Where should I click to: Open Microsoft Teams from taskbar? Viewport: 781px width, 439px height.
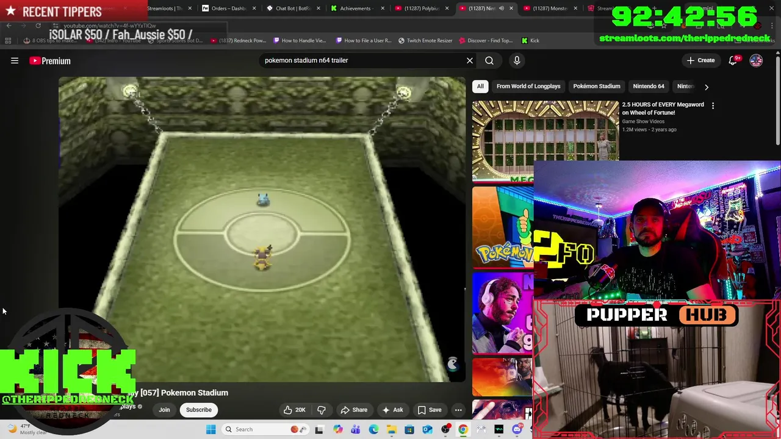click(x=356, y=429)
